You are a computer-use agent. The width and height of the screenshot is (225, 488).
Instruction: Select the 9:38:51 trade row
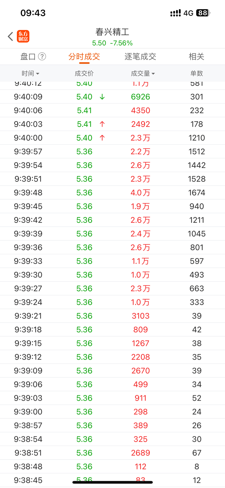112,453
